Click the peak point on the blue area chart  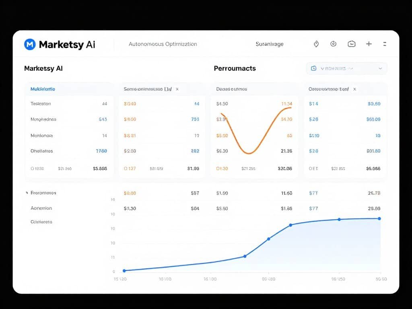[x=379, y=218]
